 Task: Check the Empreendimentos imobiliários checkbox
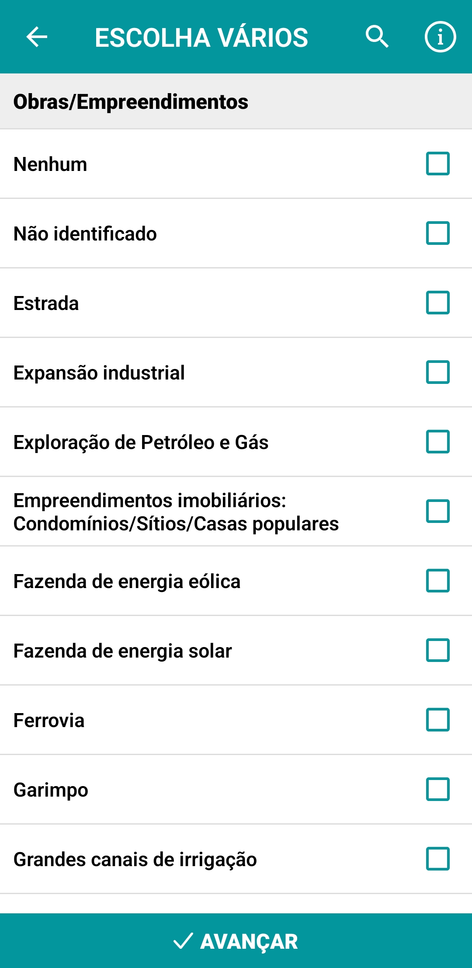437,511
